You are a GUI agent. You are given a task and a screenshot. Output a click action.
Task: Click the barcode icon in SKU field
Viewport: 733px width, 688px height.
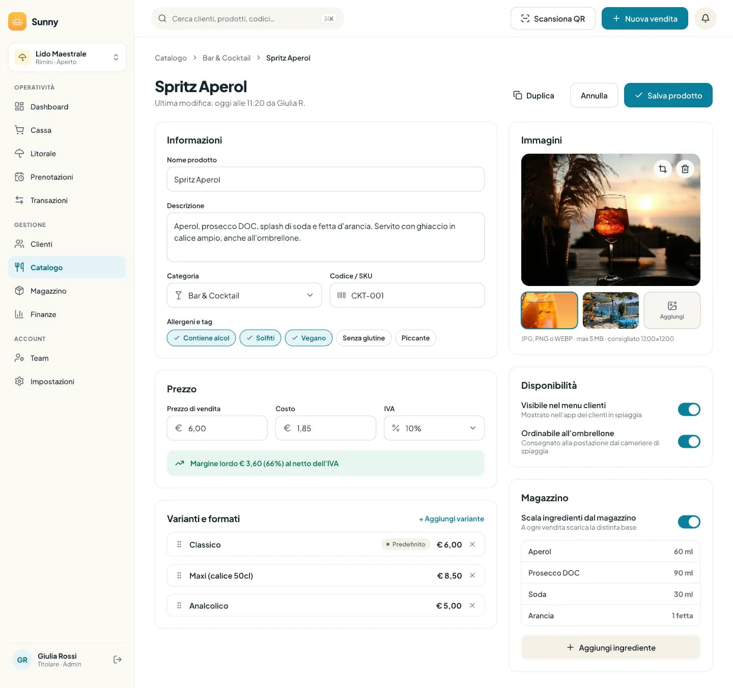tap(342, 295)
